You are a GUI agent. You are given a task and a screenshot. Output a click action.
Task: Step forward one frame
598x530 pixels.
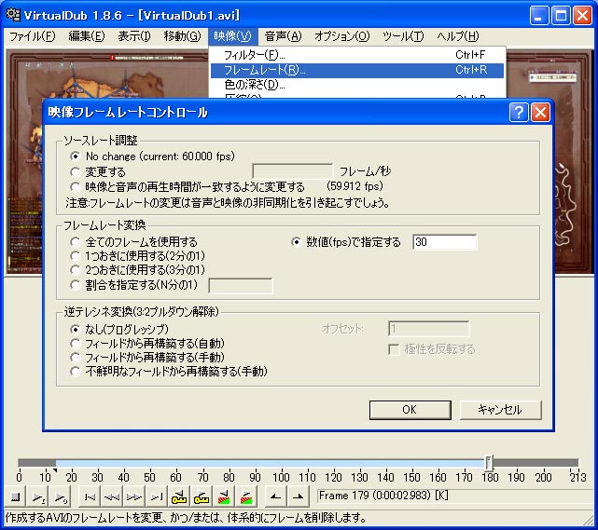click(134, 496)
